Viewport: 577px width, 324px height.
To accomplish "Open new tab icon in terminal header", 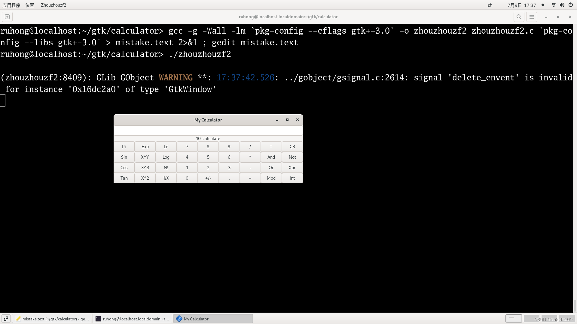I will pos(7,17).
